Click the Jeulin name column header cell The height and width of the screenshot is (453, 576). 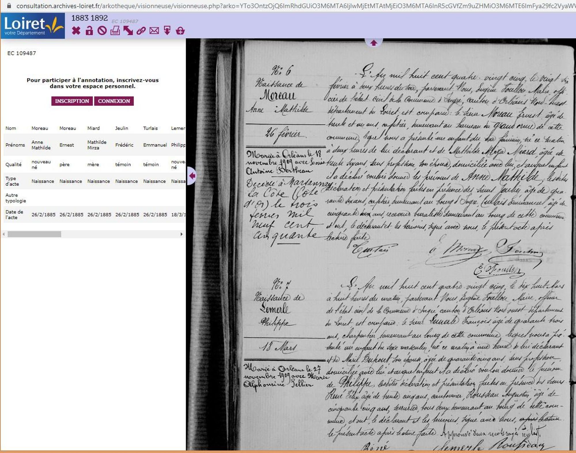[x=122, y=128]
